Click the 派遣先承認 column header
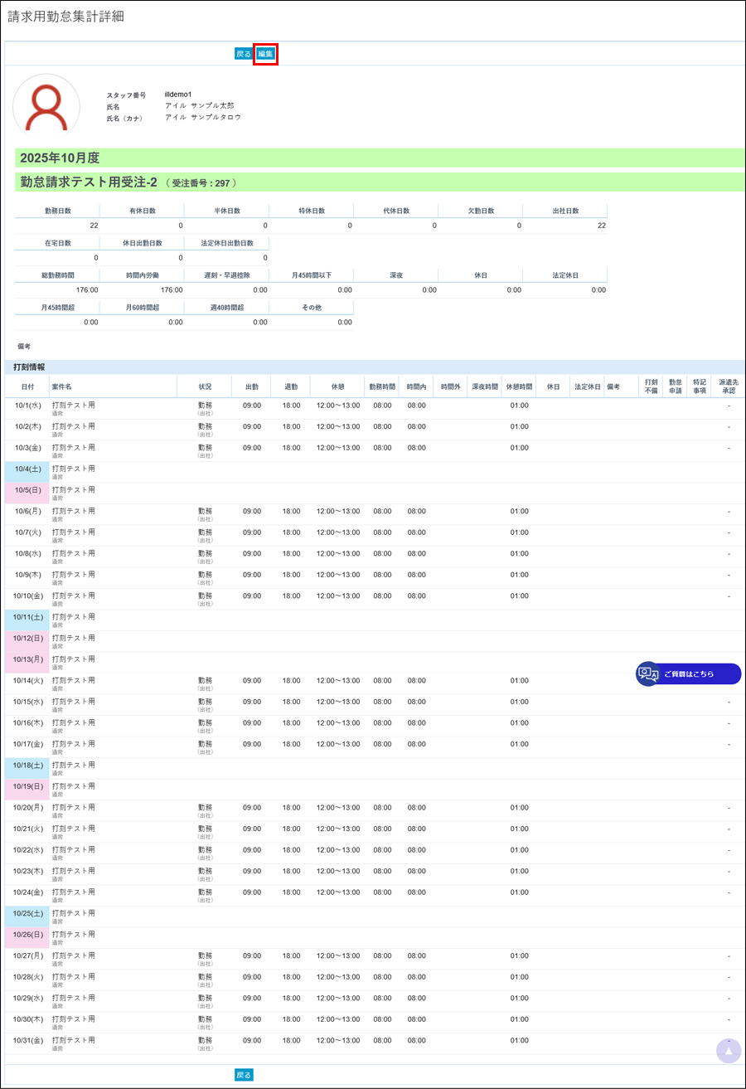 [728, 386]
